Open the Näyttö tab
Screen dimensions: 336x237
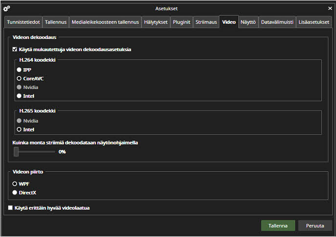pyautogui.click(x=248, y=22)
